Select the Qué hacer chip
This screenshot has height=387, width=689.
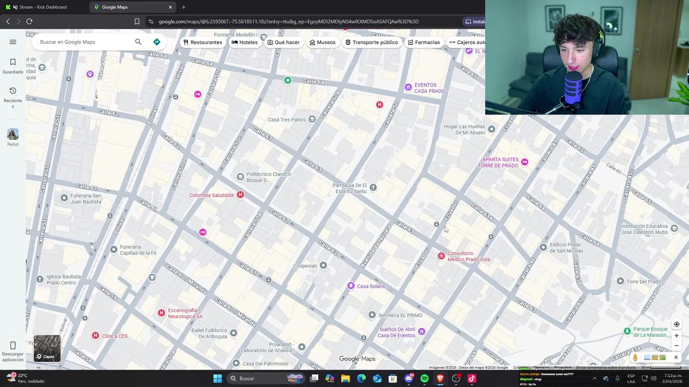(x=284, y=42)
